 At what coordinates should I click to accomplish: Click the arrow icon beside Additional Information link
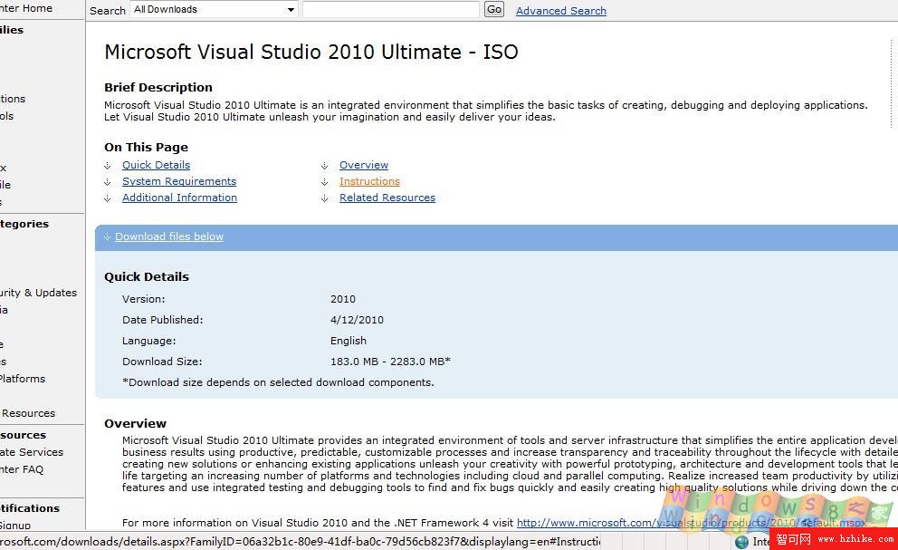pyautogui.click(x=107, y=198)
